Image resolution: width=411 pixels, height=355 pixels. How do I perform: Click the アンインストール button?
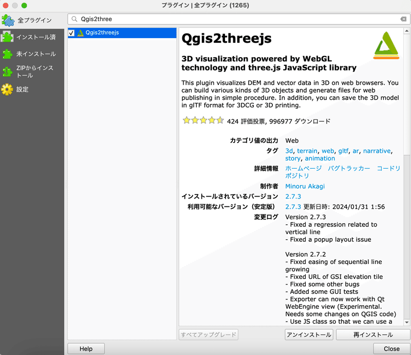pyautogui.click(x=308, y=334)
